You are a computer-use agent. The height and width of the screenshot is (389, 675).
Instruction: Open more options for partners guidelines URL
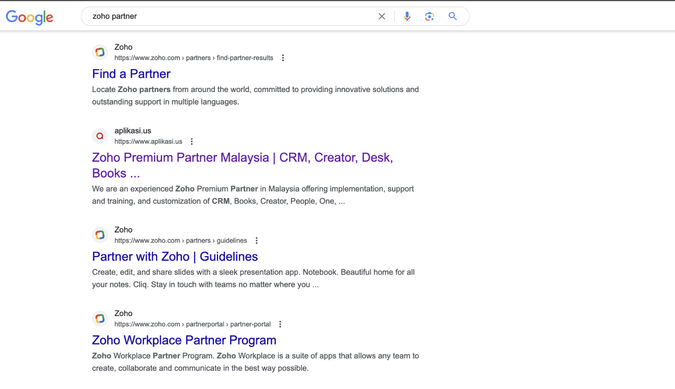[256, 240]
